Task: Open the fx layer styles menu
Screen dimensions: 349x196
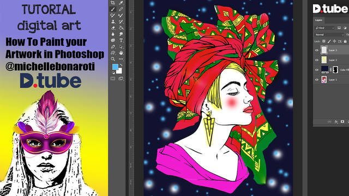Action: click(x=336, y=121)
